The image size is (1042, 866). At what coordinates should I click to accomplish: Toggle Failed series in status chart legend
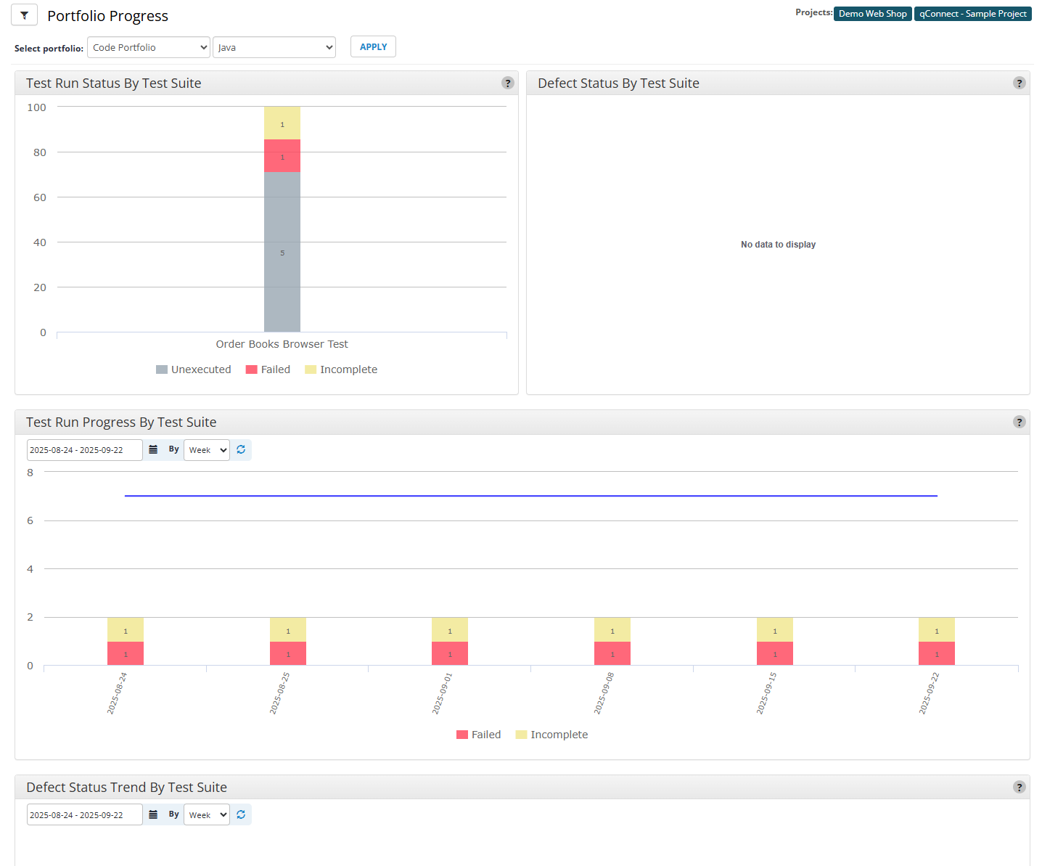tap(268, 369)
